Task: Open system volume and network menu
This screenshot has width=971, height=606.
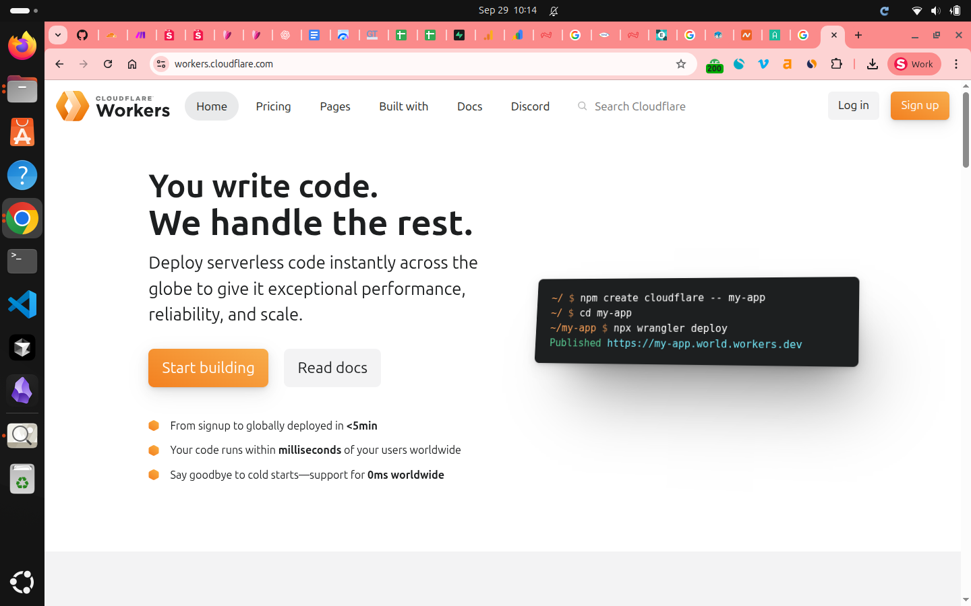Action: tap(935, 11)
